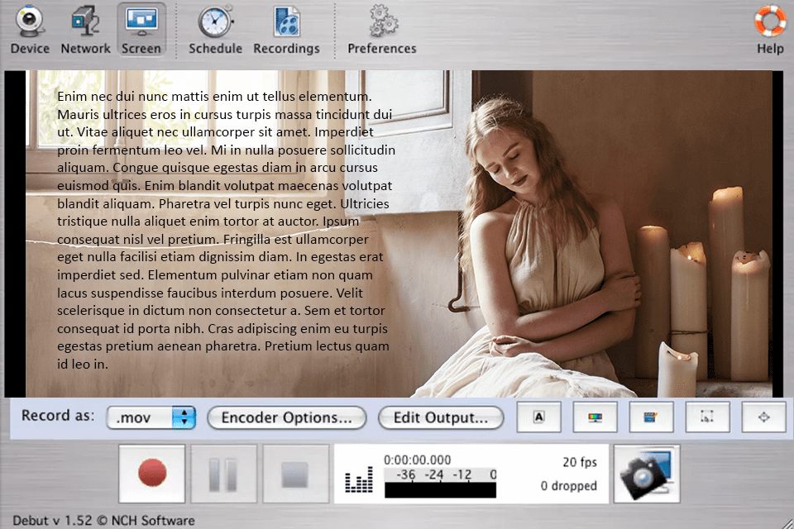The height and width of the screenshot is (529, 794).
Task: Open the video effects clapperboard tool
Action: pos(651,417)
